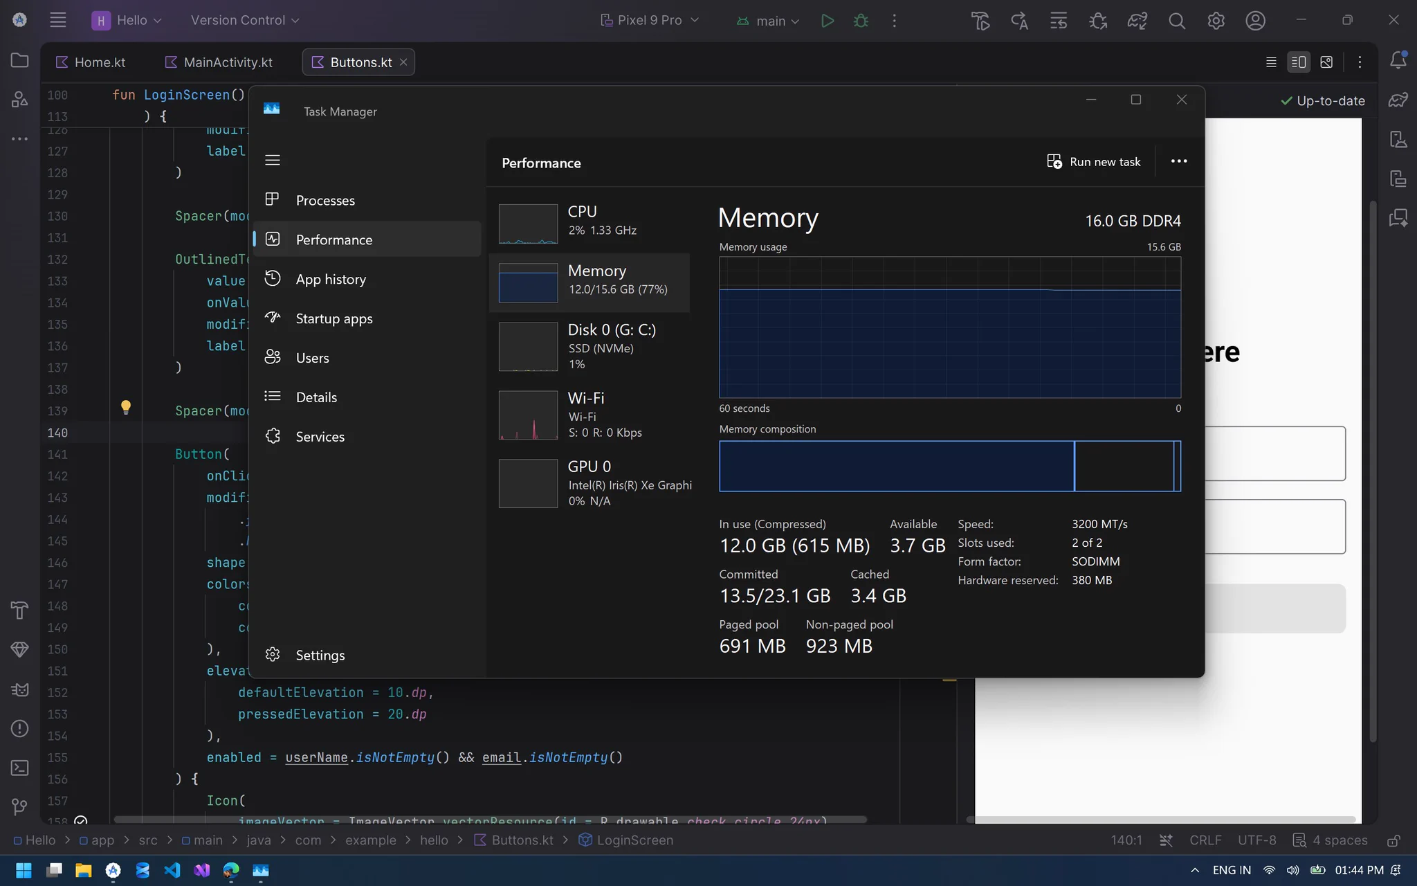This screenshot has height=886, width=1417.
Task: Open Processes page in Task Manager
Action: point(367,200)
